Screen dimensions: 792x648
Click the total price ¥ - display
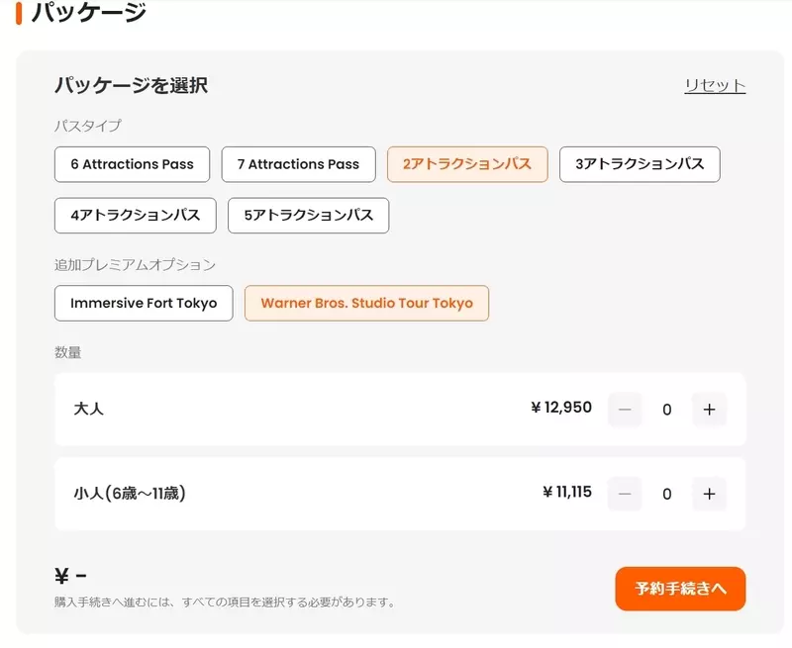[x=71, y=577]
